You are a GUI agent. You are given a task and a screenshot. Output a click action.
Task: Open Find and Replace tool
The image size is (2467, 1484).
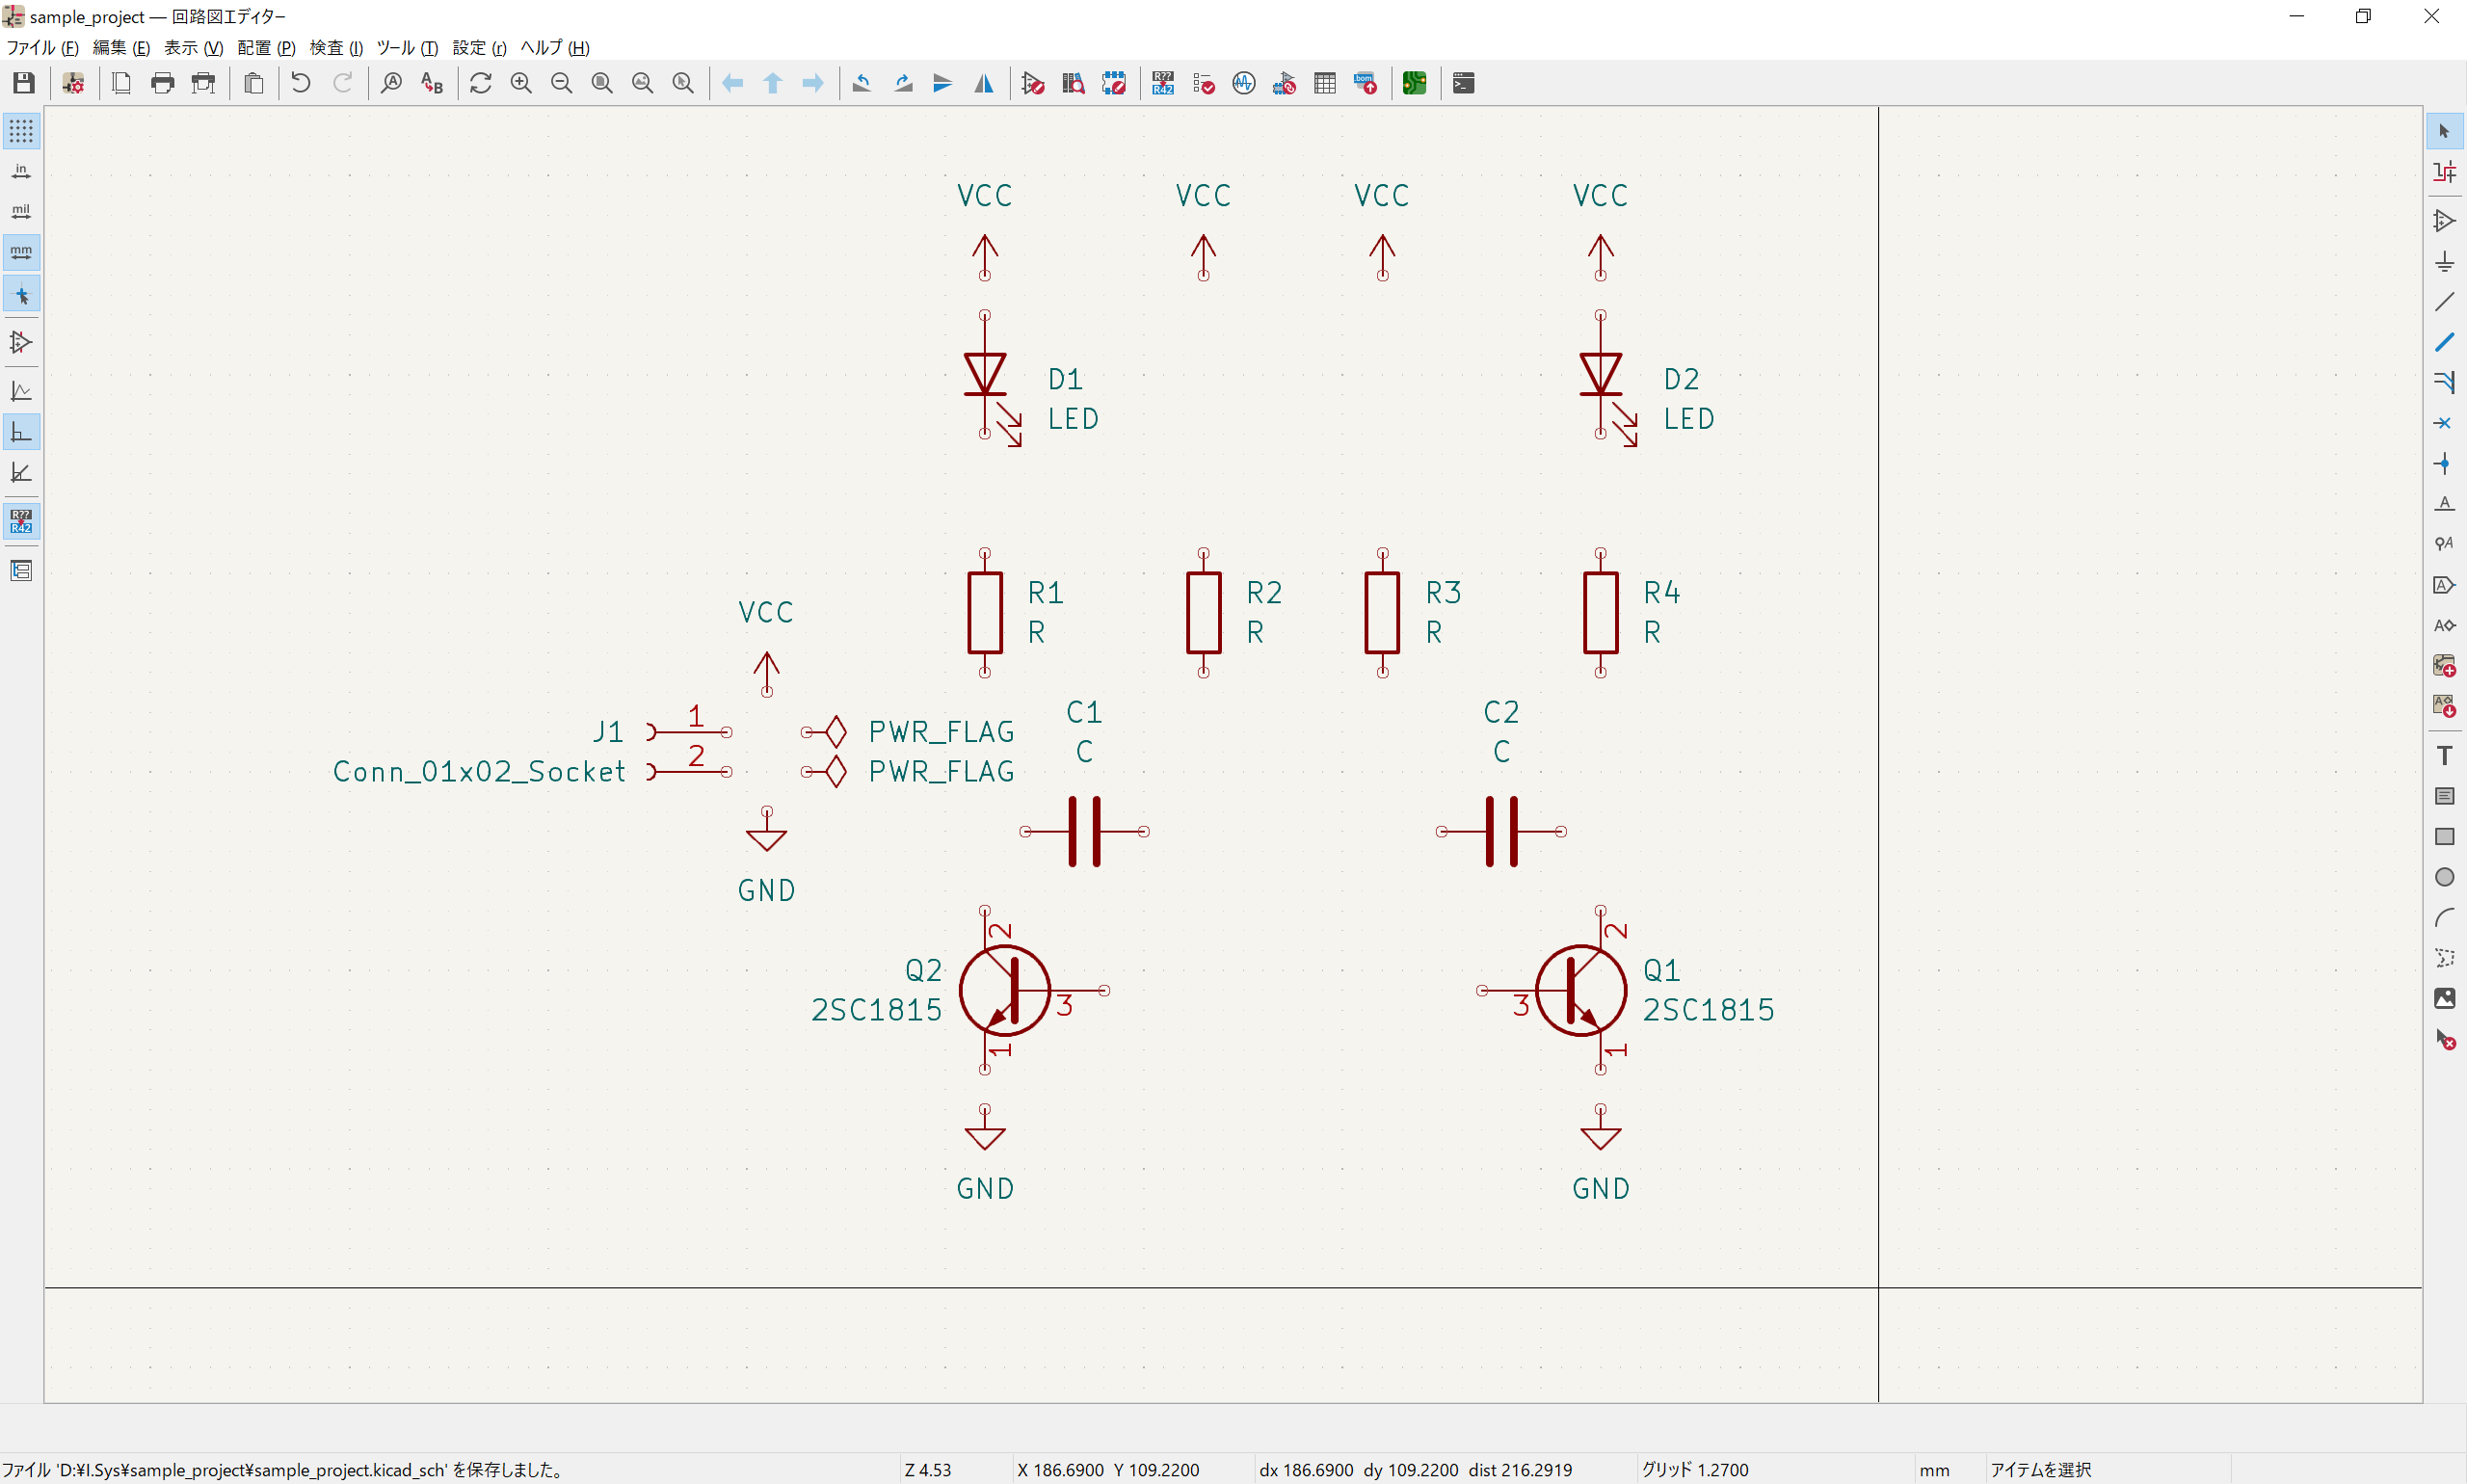click(x=432, y=83)
